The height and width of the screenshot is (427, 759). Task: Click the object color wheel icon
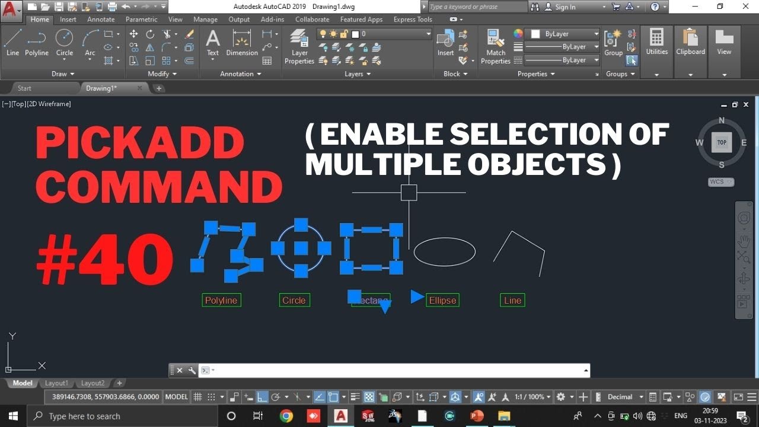click(518, 34)
